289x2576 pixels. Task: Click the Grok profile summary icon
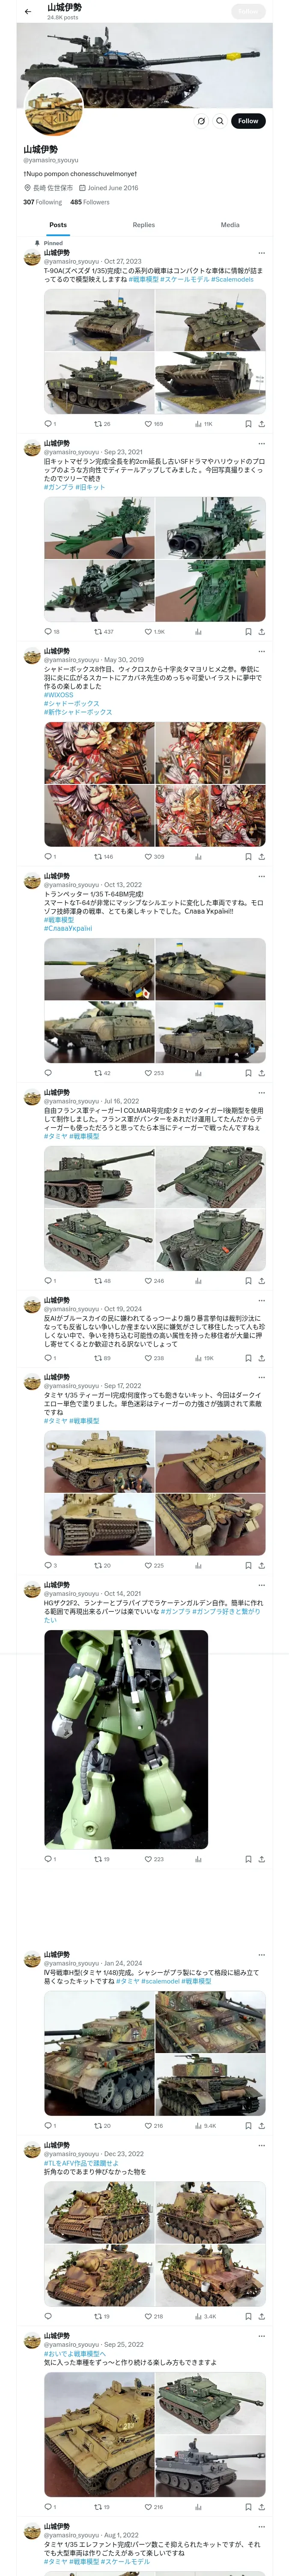point(201,121)
